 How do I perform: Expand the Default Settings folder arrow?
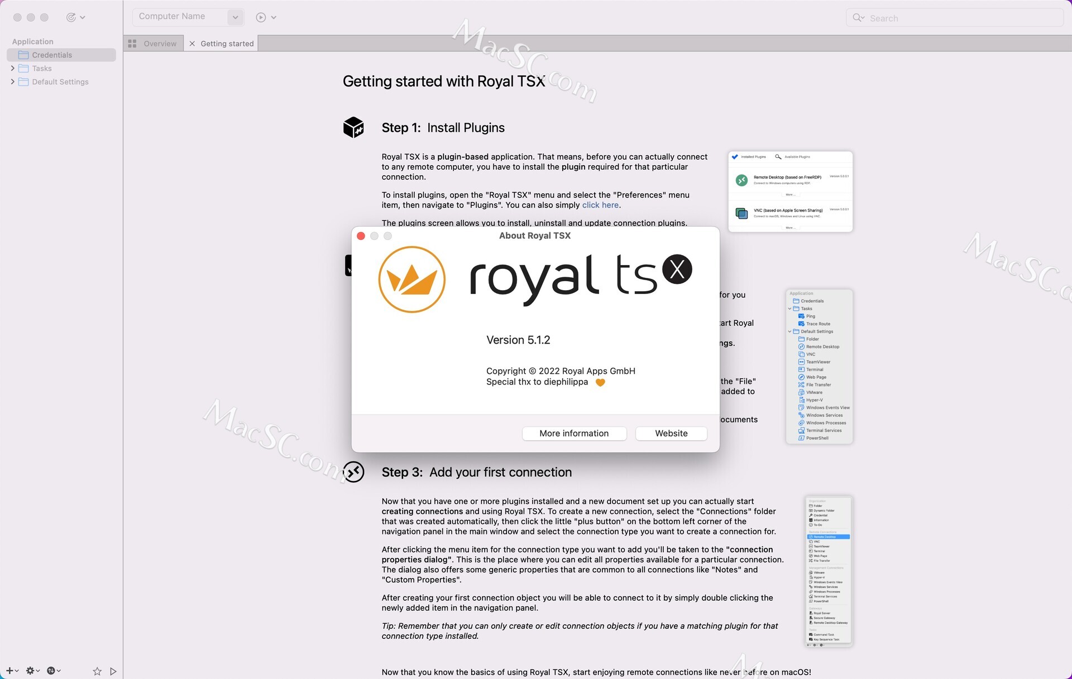coord(12,81)
